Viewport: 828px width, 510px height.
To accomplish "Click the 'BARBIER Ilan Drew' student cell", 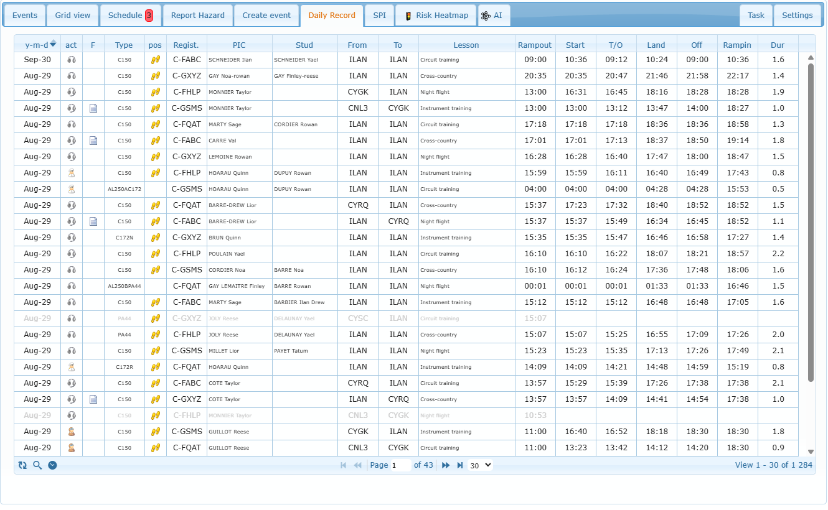I will [305, 302].
